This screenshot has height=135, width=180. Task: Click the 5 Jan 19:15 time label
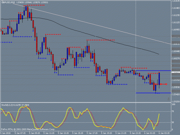click(x=107, y=133)
